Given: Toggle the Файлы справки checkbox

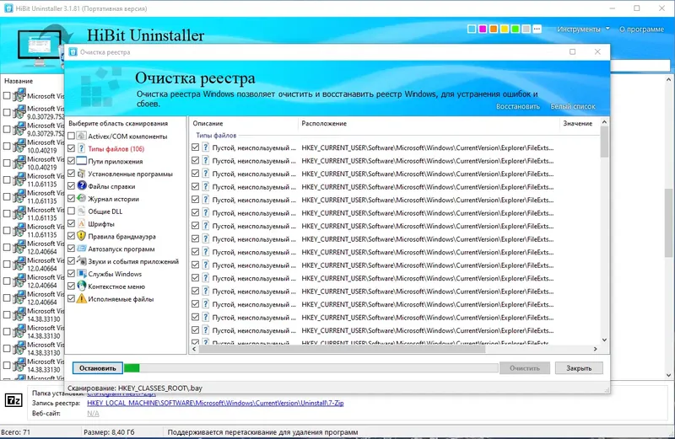Looking at the screenshot, I should [71, 185].
